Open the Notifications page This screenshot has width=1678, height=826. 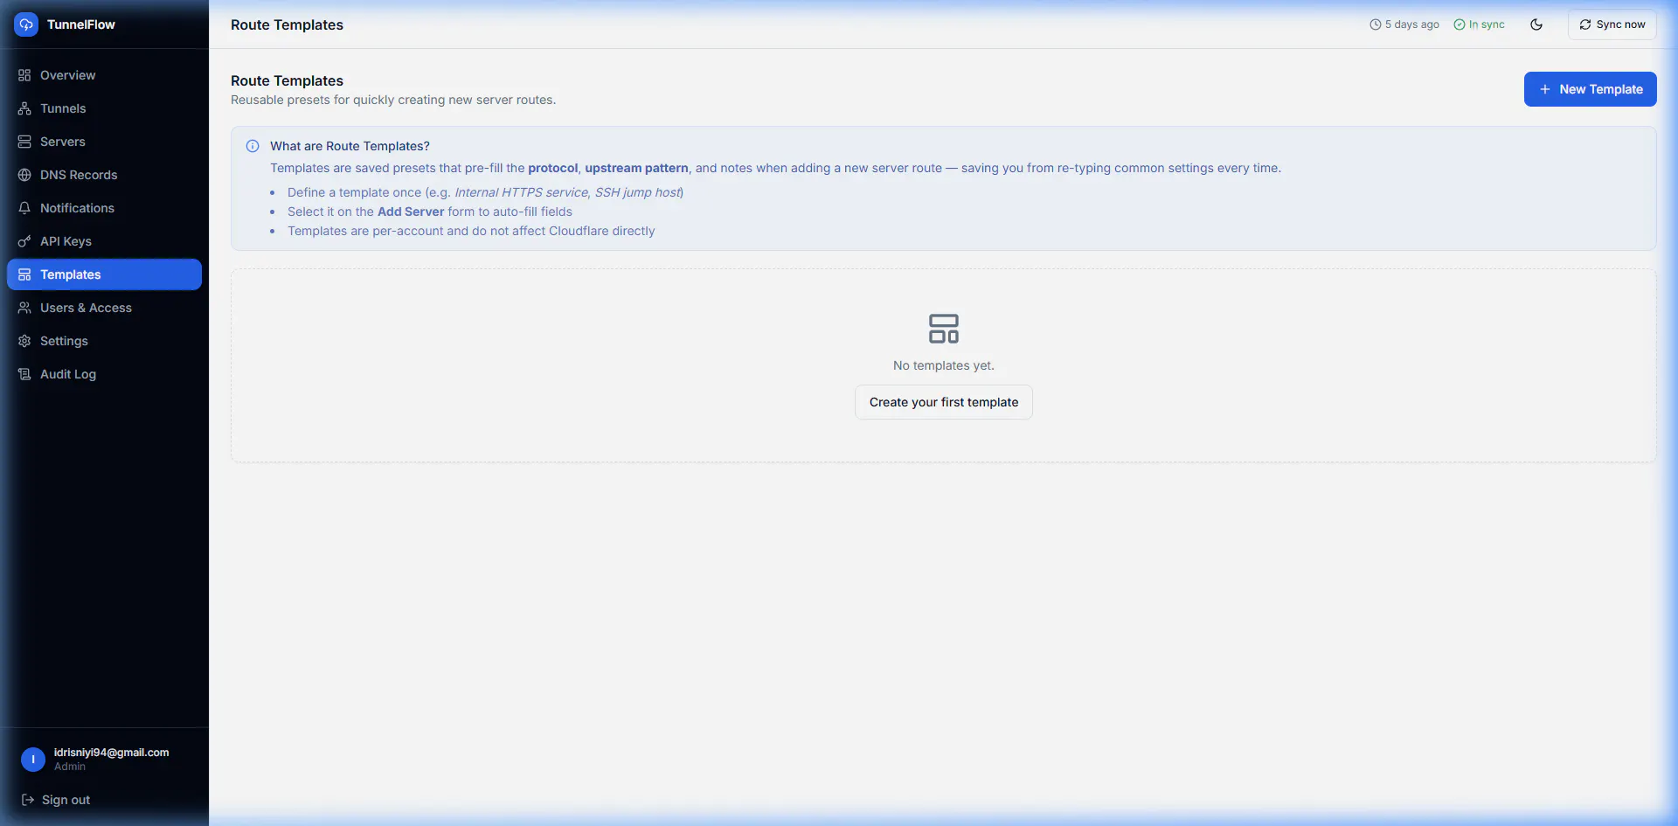point(104,208)
